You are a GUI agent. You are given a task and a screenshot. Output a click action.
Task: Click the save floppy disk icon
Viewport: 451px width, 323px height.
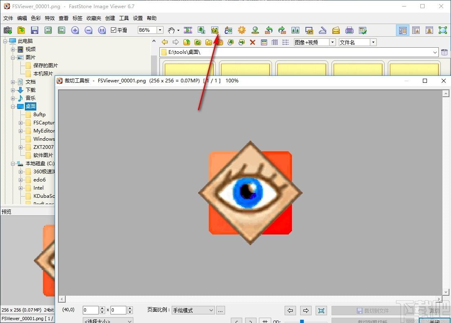[x=35, y=30]
